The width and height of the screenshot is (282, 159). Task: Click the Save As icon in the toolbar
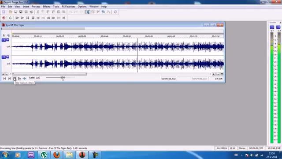point(21,12)
